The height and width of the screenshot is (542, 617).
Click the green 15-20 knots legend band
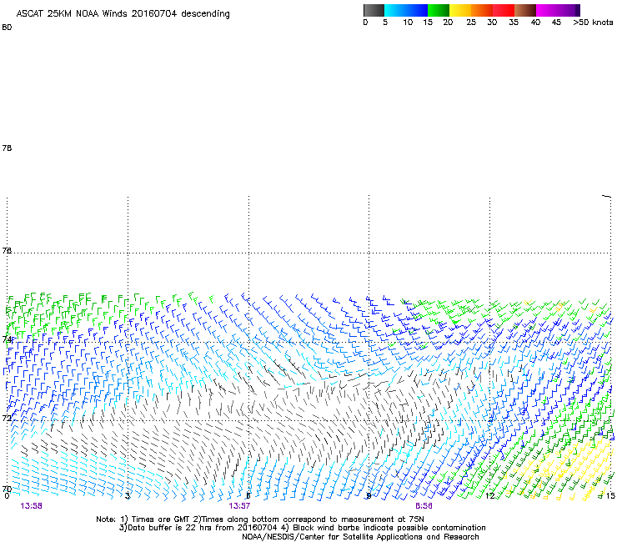439,10
